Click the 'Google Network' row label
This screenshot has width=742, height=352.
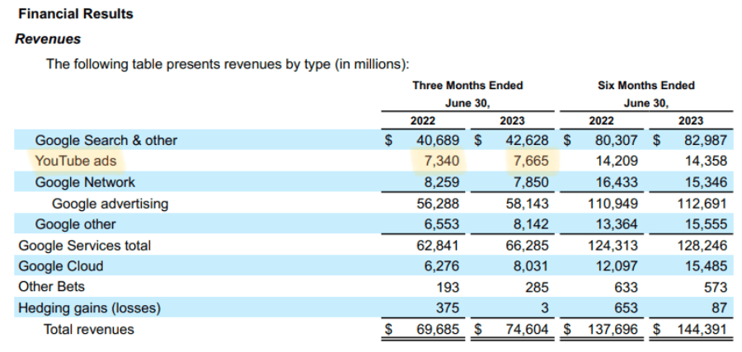[x=85, y=182]
